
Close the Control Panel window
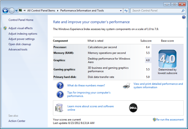(x=182, y=4)
